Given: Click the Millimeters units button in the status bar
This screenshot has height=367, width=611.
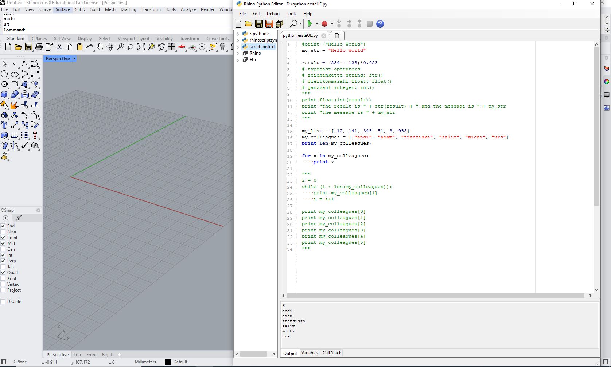Looking at the screenshot, I should tap(145, 362).
